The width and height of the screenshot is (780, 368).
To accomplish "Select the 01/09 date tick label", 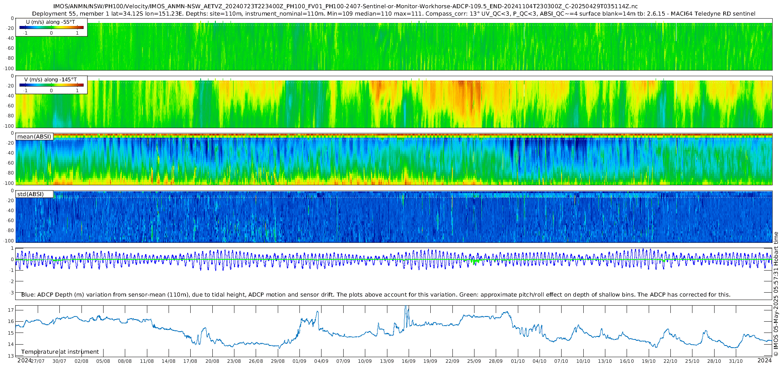I will pos(299,361).
